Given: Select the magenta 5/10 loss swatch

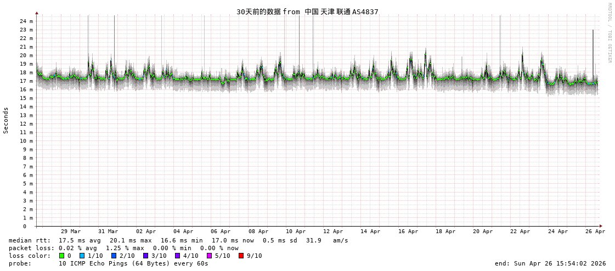Looking at the screenshot, I should click(209, 256).
